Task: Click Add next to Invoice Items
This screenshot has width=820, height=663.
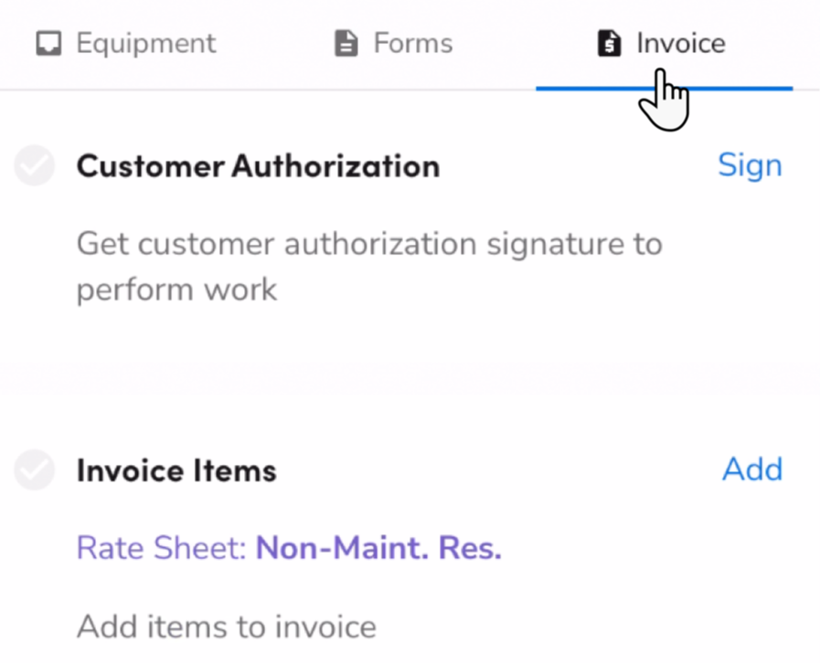Action: (x=752, y=469)
